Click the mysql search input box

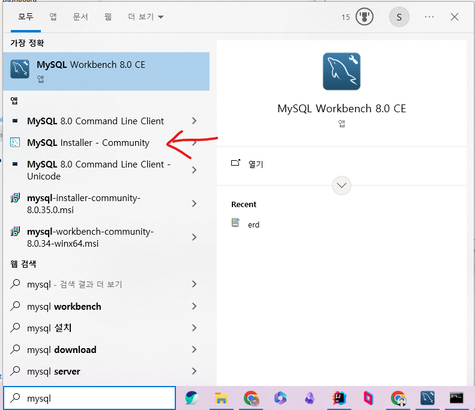click(89, 398)
